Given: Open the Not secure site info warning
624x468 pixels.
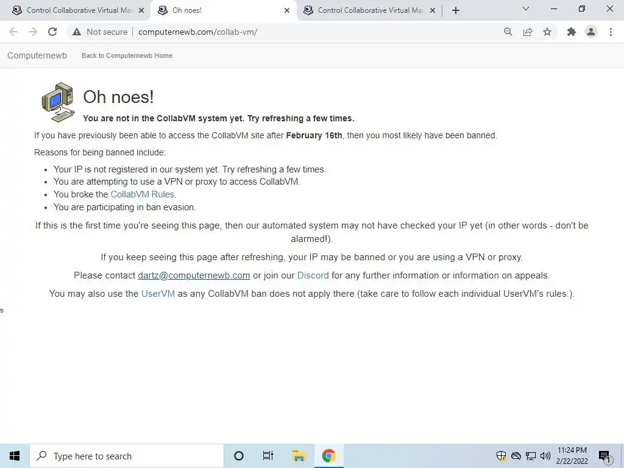Looking at the screenshot, I should pyautogui.click(x=100, y=32).
